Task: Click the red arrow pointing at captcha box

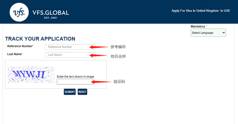Action: point(102,82)
